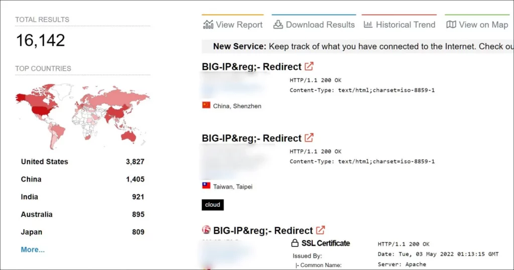Click the View Report chart icon
Viewport: 514px width, 270px height.
point(208,25)
